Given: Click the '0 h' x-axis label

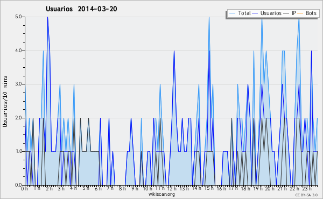Looking at the screenshot, I should 25,189.
